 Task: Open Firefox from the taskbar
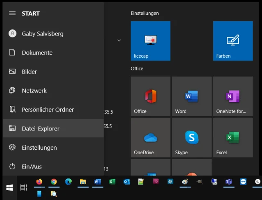pos(39,182)
